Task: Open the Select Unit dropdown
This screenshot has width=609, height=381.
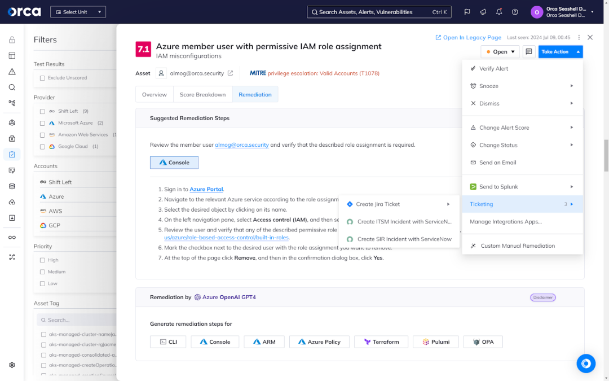Action: [x=78, y=12]
